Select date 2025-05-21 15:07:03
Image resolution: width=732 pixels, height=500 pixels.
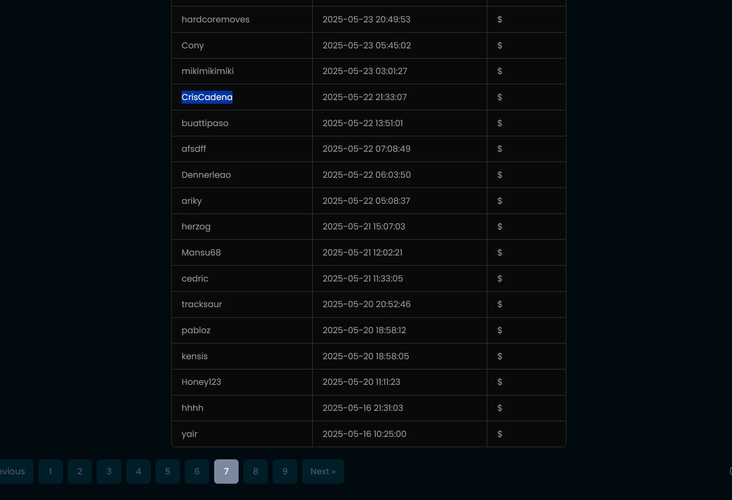point(364,227)
